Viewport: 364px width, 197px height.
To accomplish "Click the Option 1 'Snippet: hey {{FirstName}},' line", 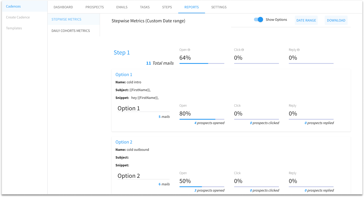I will pyautogui.click(x=137, y=98).
